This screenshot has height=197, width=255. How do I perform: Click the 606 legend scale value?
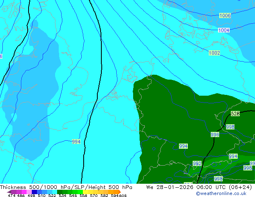123,195
